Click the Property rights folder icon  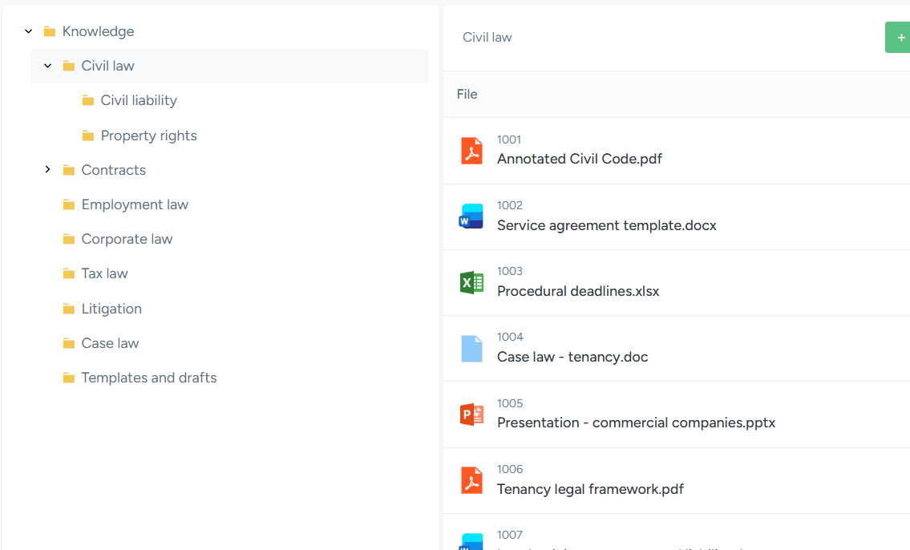coord(87,135)
